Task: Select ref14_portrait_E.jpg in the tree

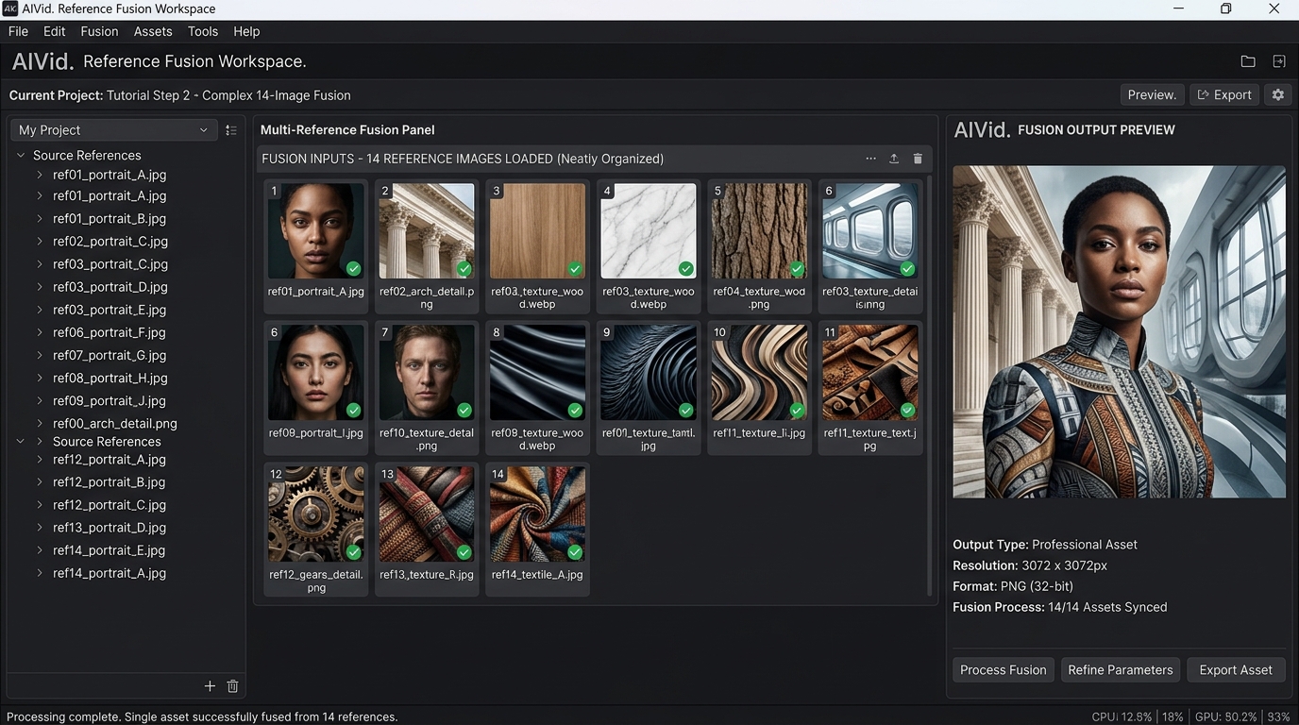Action: [109, 550]
